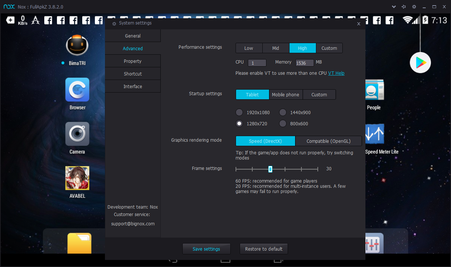The height and width of the screenshot is (267, 451).
Task: Switch to the Advanced tab
Action: (x=133, y=48)
